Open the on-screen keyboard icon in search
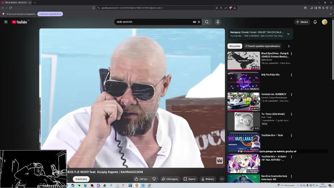 point(194,22)
